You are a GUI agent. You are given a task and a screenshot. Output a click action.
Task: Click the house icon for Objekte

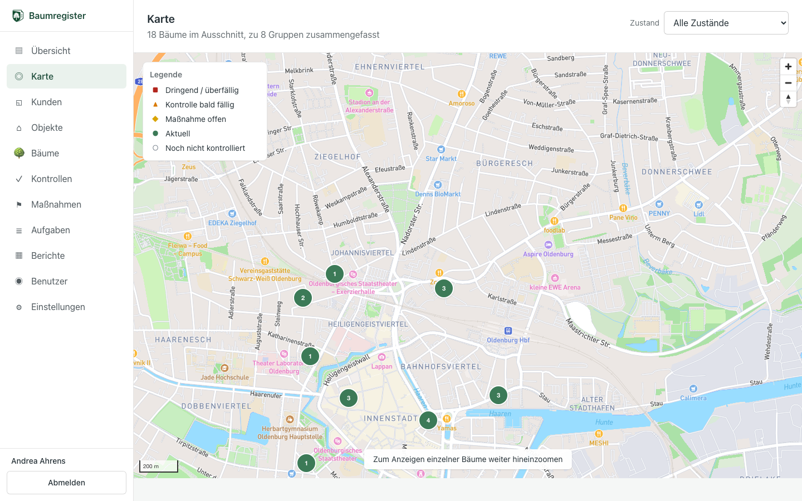(19, 128)
